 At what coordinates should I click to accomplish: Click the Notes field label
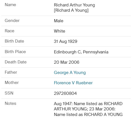click(x=11, y=103)
